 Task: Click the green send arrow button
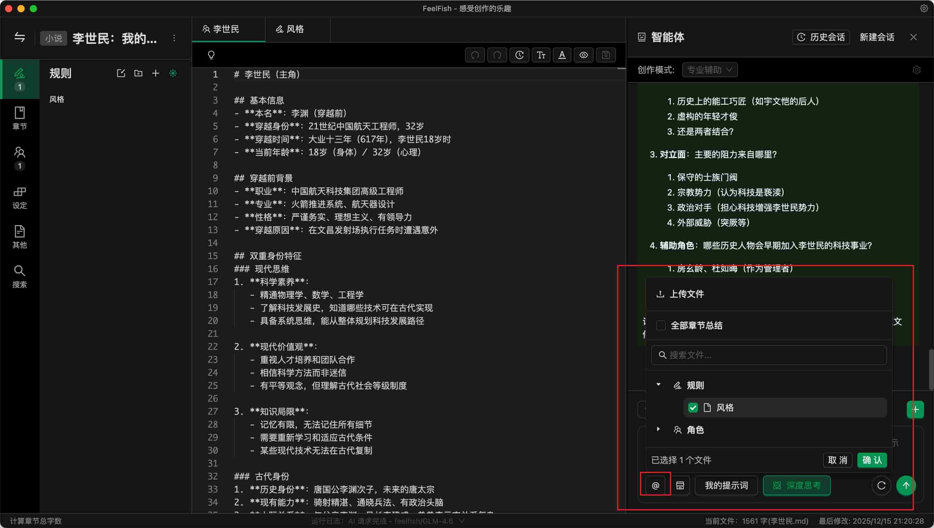click(x=906, y=485)
